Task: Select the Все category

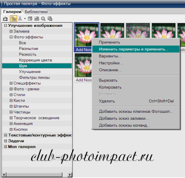Action: pyautogui.click(x=23, y=43)
